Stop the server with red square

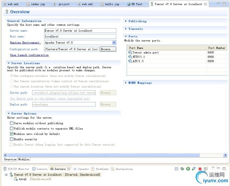pyautogui.click(x=200, y=169)
